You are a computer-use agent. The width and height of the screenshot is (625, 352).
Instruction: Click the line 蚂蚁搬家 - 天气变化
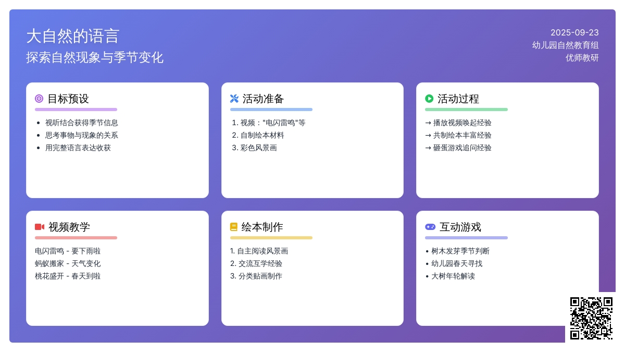point(68,263)
